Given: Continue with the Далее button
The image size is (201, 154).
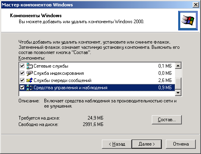Looking at the screenshot, I should pos(147,144).
